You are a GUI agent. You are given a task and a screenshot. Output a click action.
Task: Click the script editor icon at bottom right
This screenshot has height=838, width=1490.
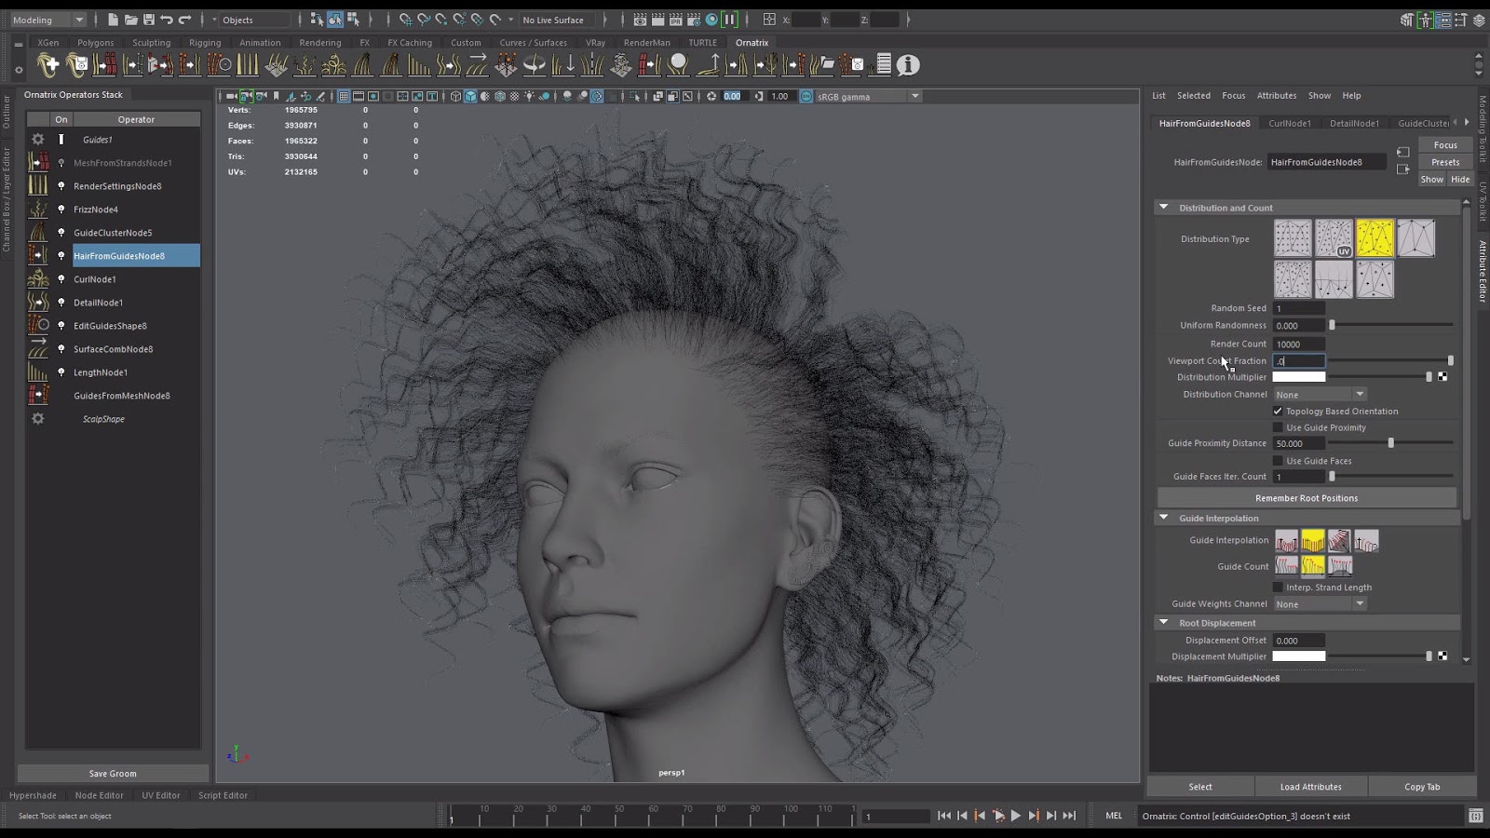[x=1476, y=816]
